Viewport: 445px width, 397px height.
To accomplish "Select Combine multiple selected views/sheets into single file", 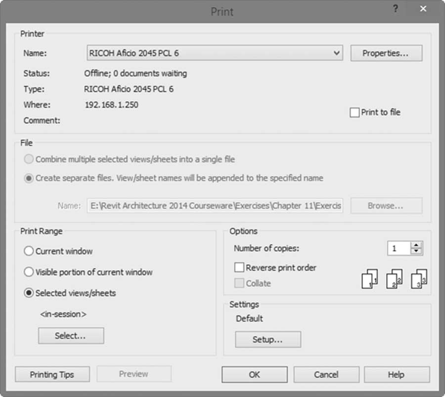I will pos(29,159).
